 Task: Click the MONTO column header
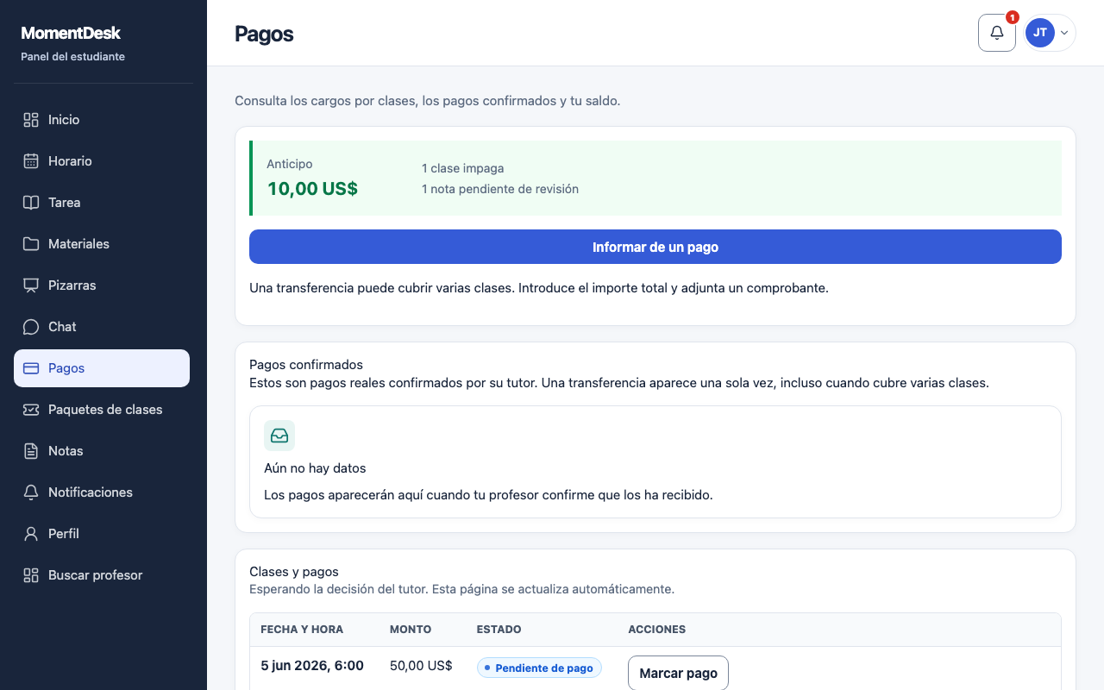click(411, 630)
